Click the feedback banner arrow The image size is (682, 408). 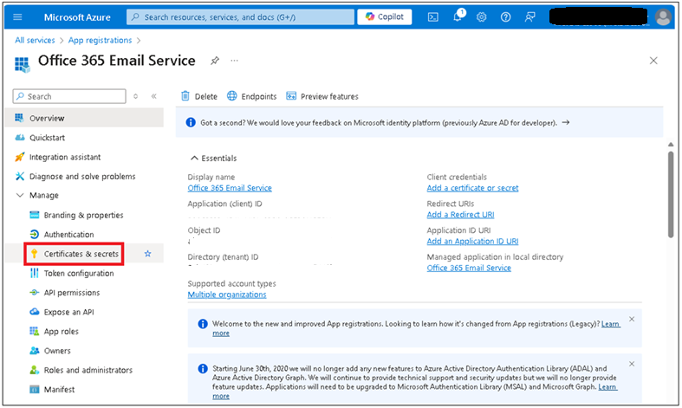coord(565,123)
